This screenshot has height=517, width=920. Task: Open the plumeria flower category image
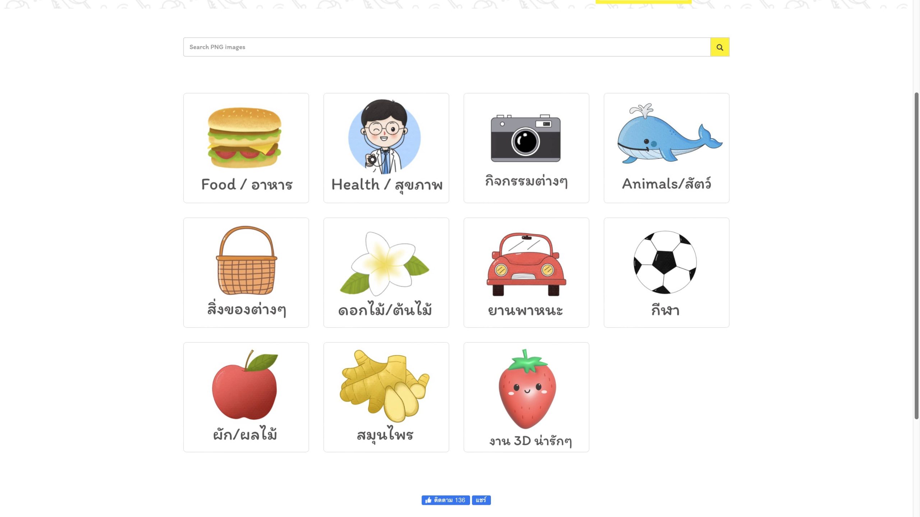pyautogui.click(x=385, y=264)
